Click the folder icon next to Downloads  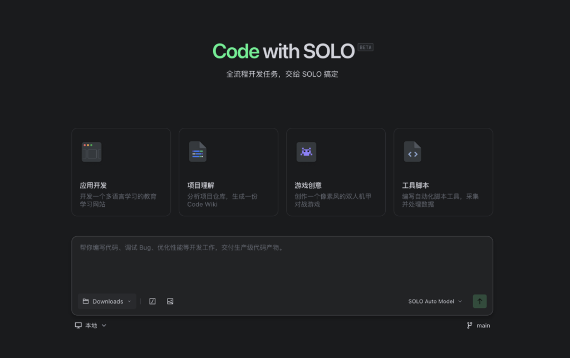pos(86,301)
